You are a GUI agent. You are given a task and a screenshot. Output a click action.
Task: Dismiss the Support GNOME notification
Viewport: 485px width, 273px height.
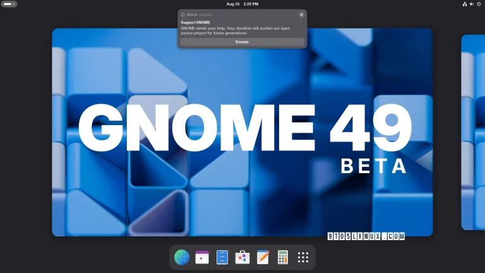click(301, 14)
